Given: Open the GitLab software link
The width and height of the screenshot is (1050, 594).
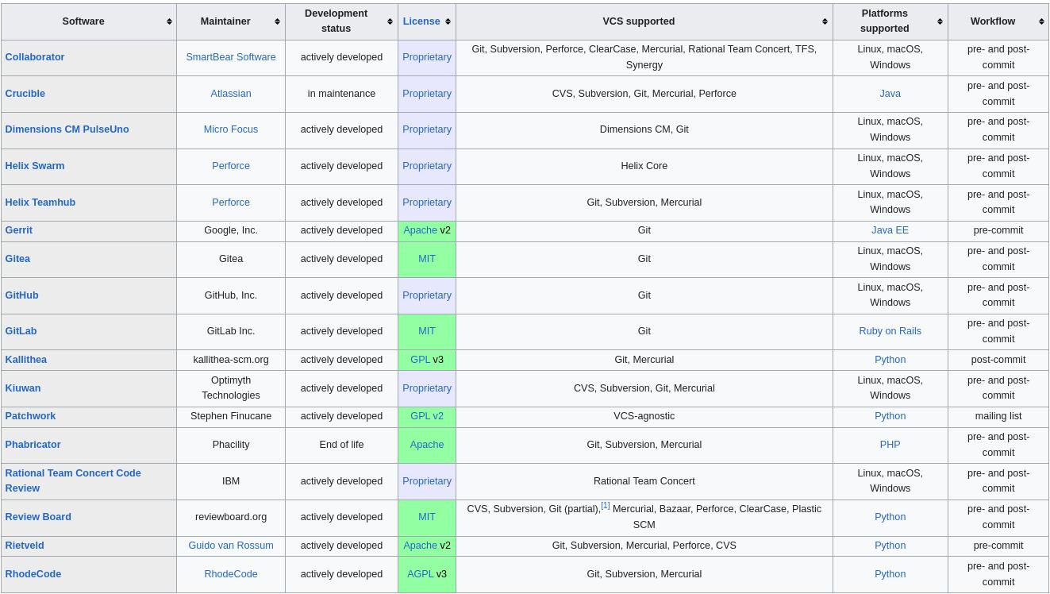Looking at the screenshot, I should [x=21, y=331].
